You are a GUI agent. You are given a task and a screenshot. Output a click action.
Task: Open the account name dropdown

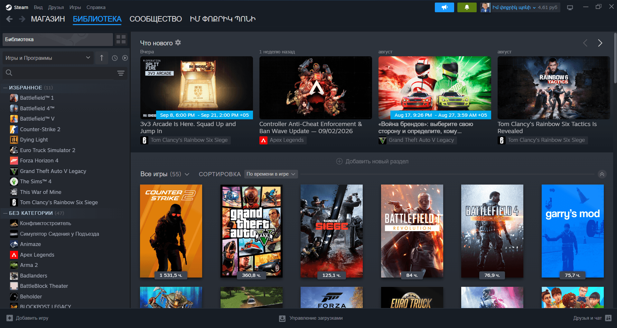[514, 7]
